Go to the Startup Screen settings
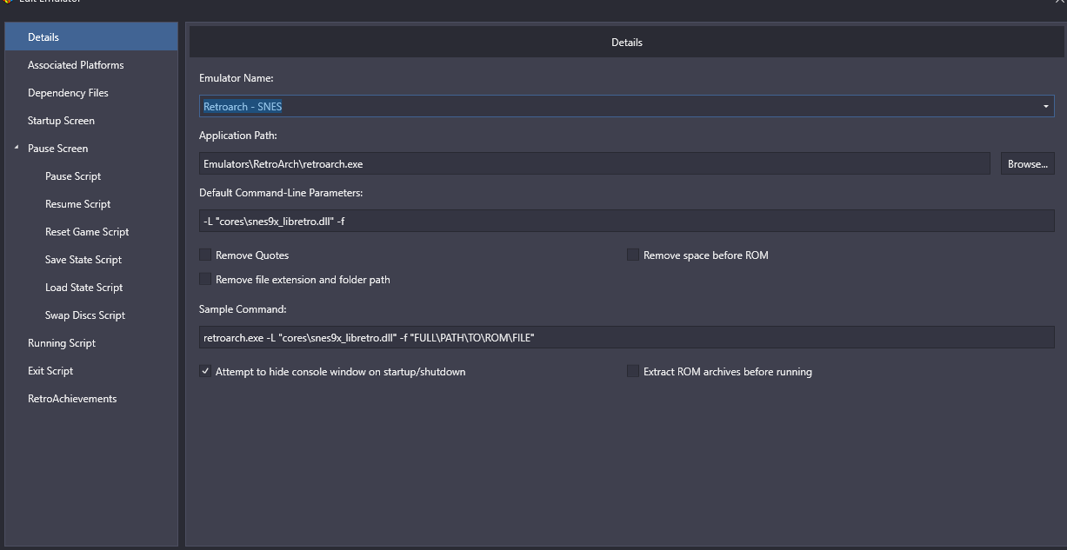 point(61,121)
